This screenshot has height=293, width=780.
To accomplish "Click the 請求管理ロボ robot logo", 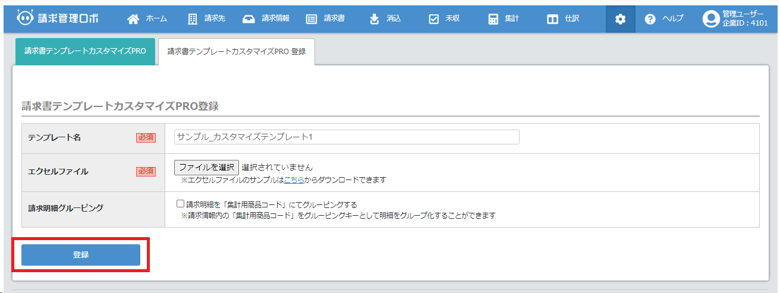I will pos(25,18).
